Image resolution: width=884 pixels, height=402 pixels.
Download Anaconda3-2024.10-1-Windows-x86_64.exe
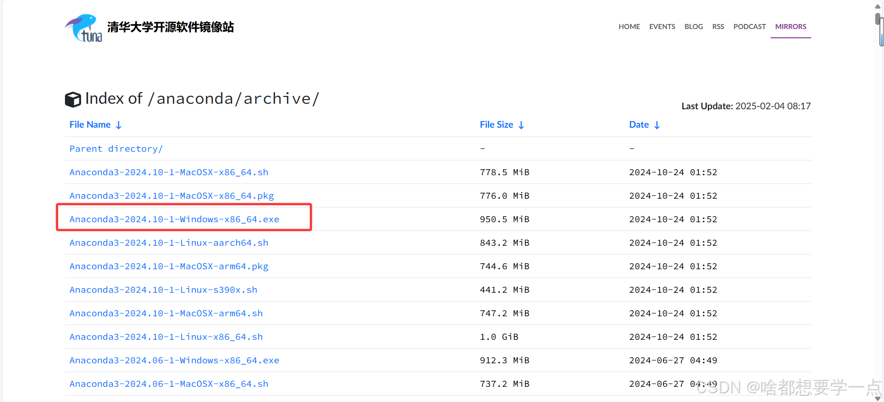coord(175,219)
